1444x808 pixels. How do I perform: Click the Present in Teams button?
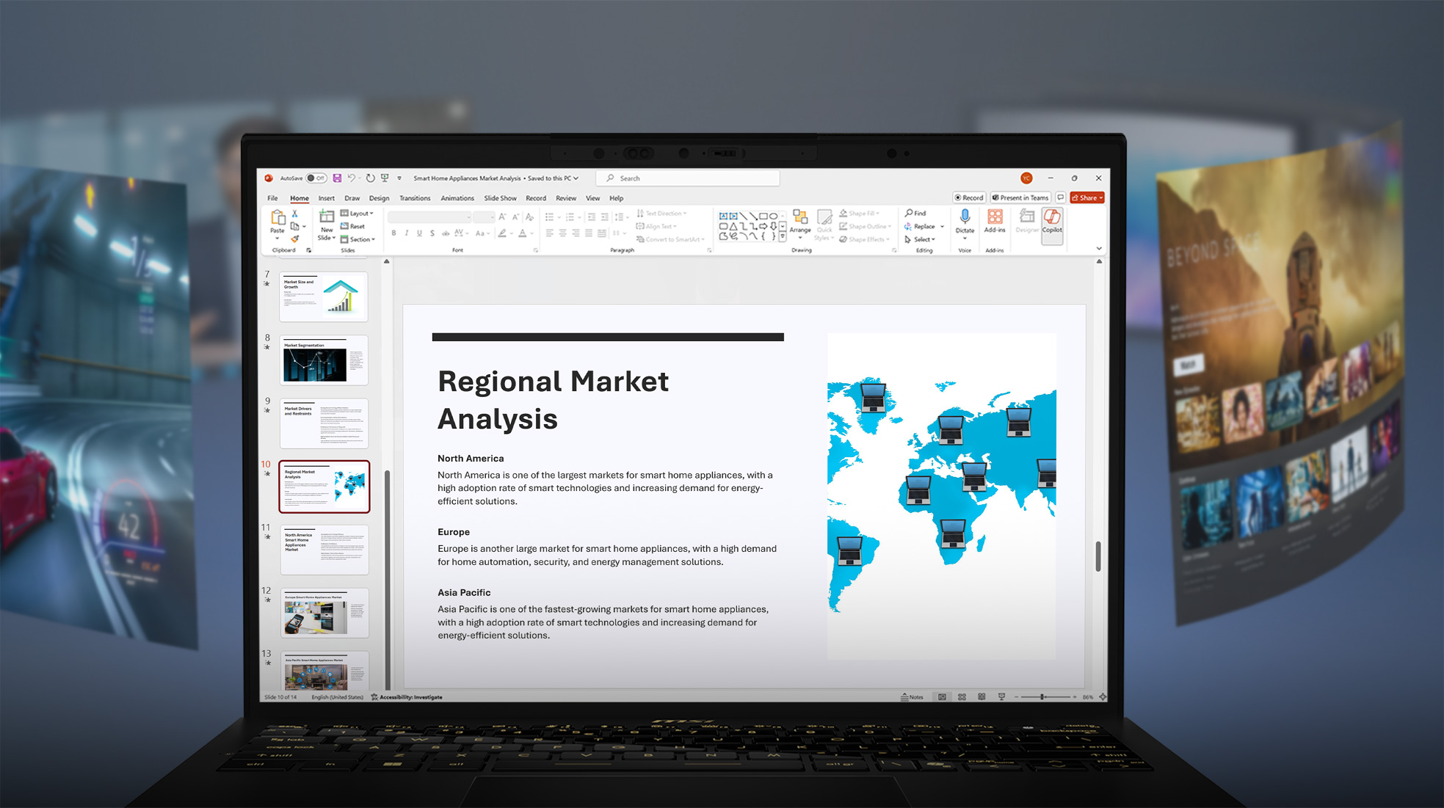1020,198
